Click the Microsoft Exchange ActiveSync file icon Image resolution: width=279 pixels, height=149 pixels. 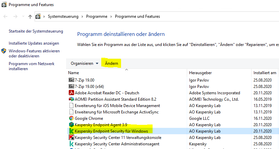[71, 112]
